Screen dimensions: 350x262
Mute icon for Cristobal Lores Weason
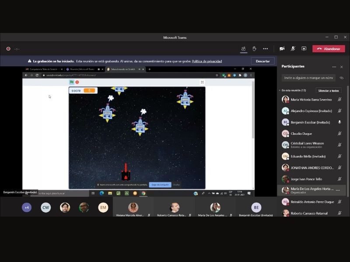[x=339, y=145]
